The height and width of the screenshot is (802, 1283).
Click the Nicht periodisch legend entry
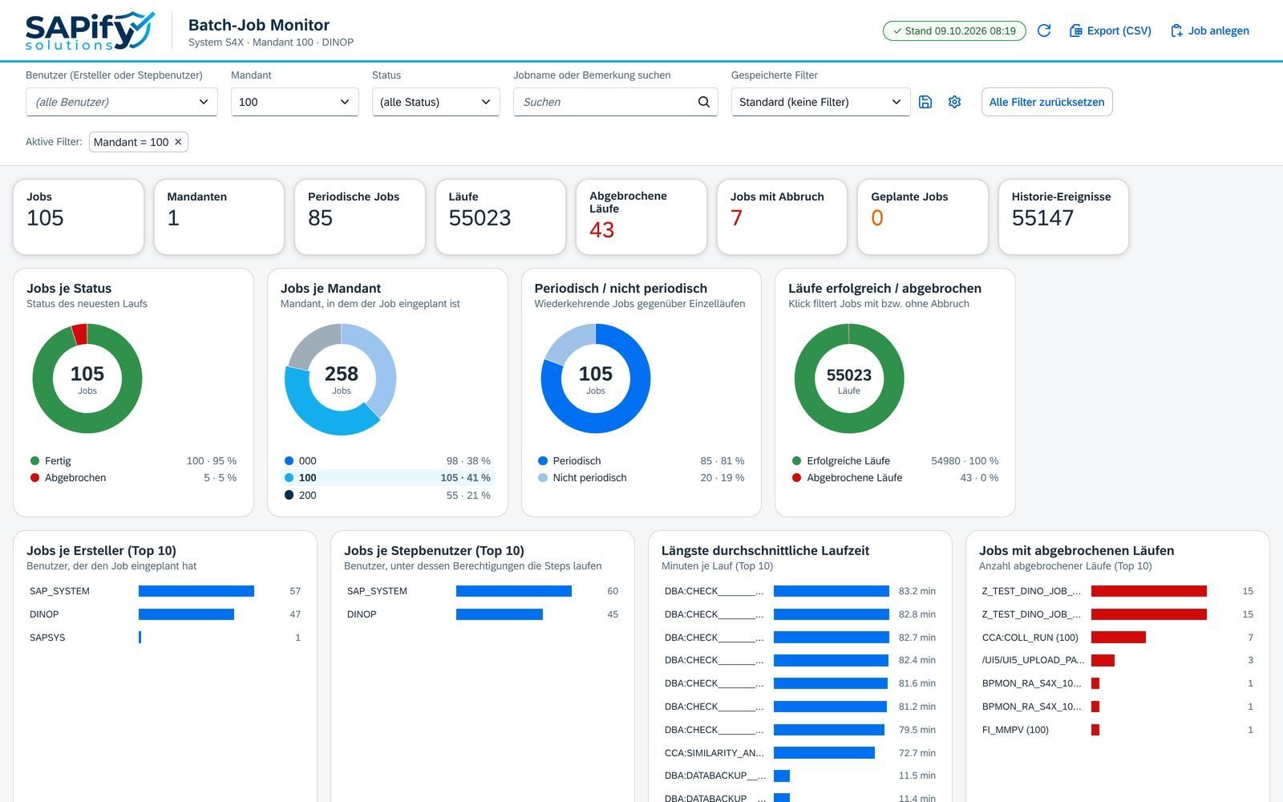point(641,477)
